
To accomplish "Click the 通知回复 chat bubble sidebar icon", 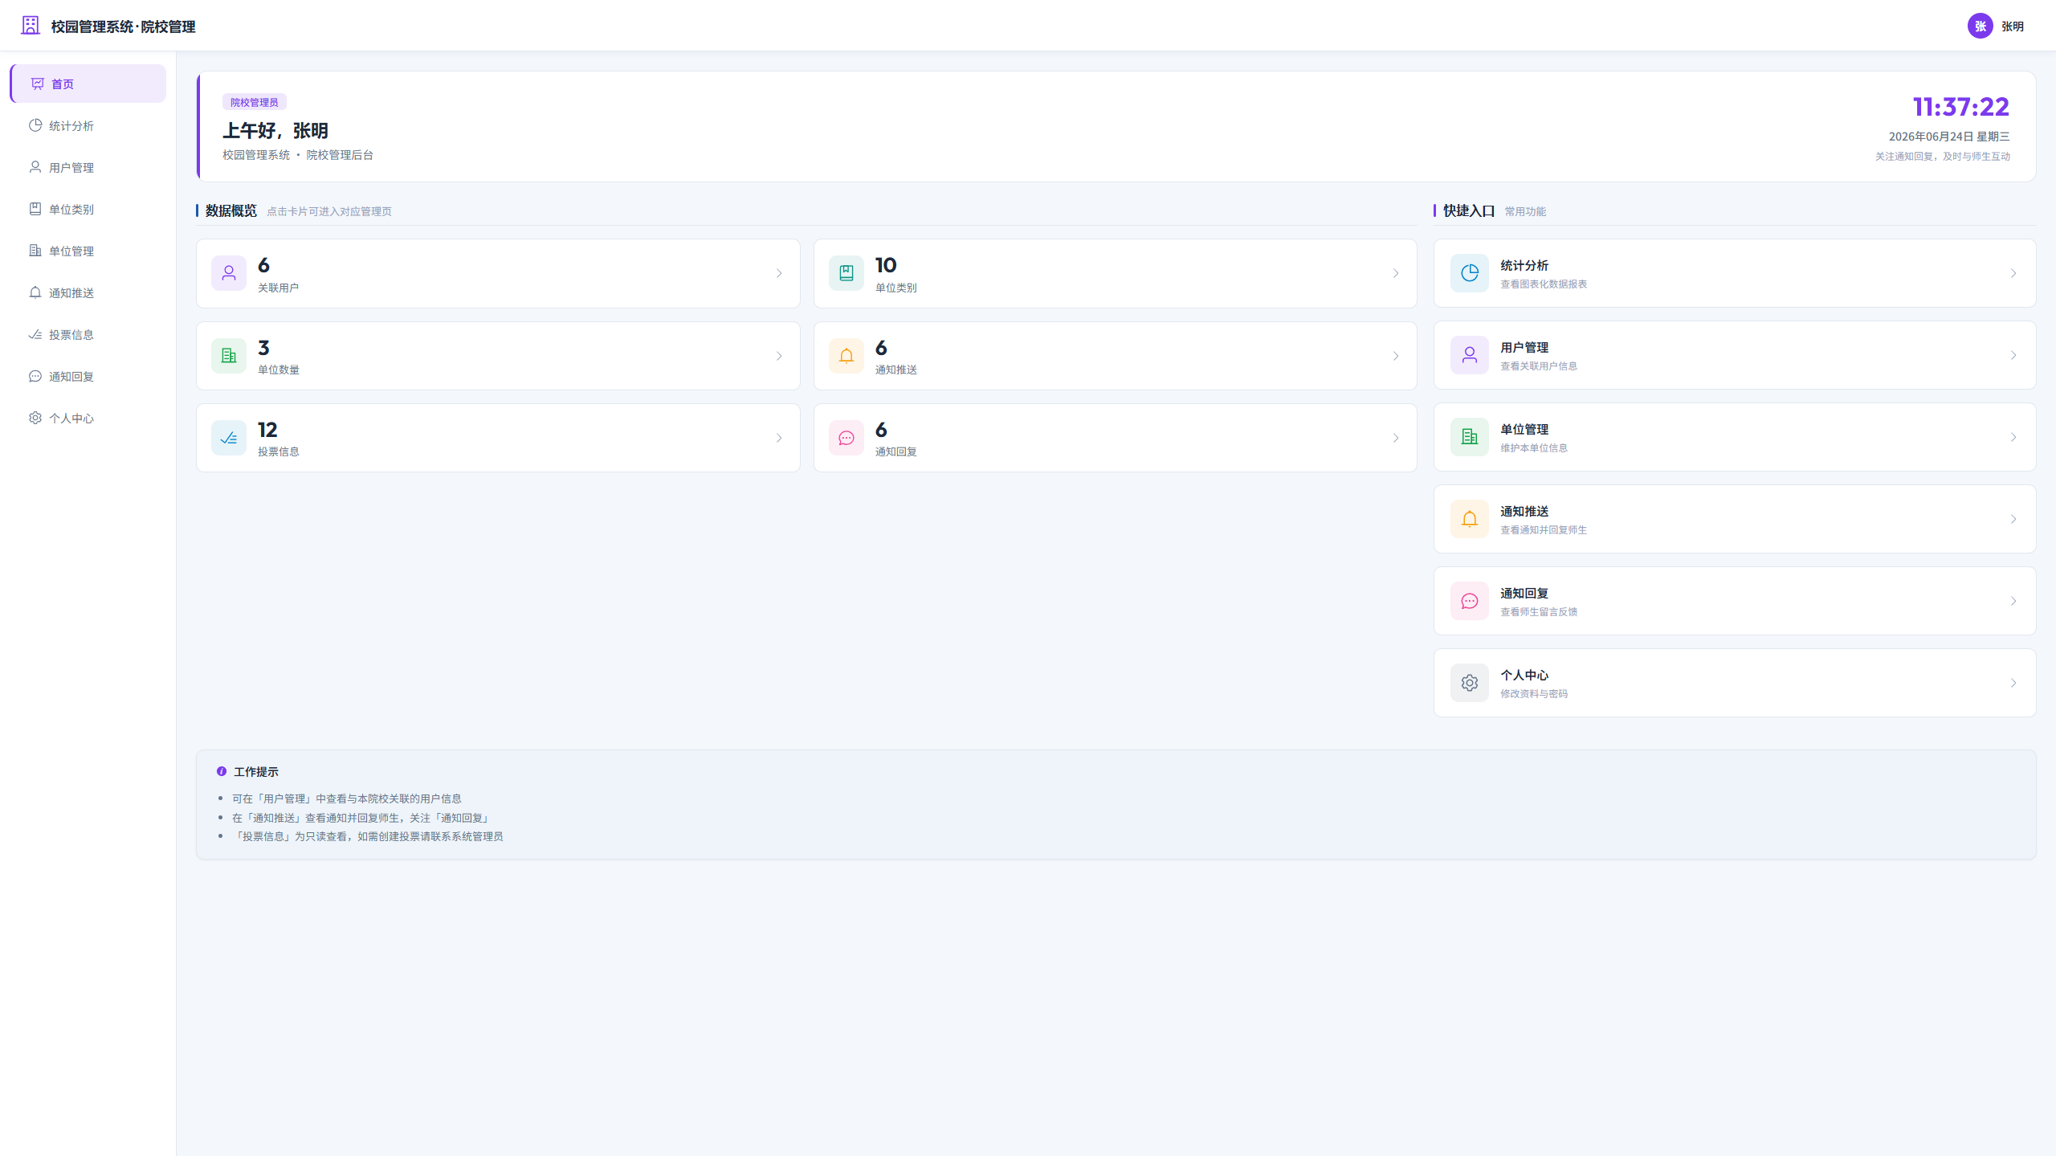I will [35, 376].
